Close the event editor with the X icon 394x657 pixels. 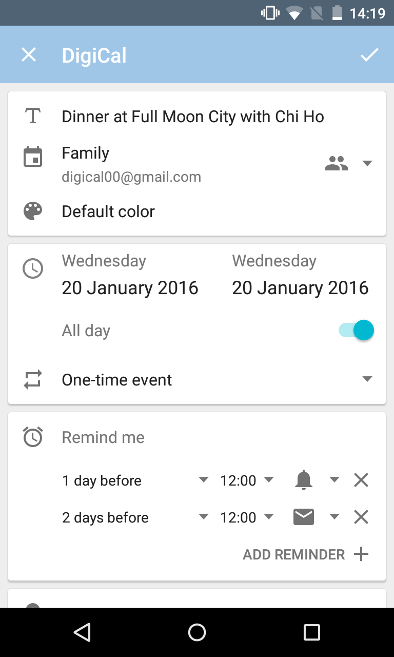(x=29, y=55)
